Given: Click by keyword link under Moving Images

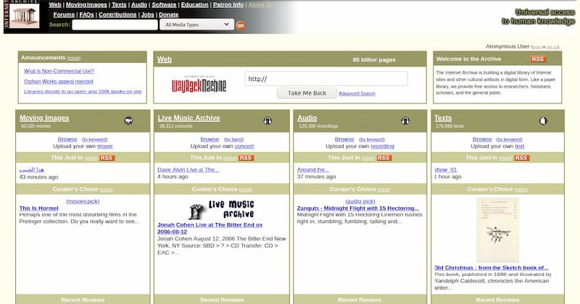Looking at the screenshot, I should [x=95, y=140].
